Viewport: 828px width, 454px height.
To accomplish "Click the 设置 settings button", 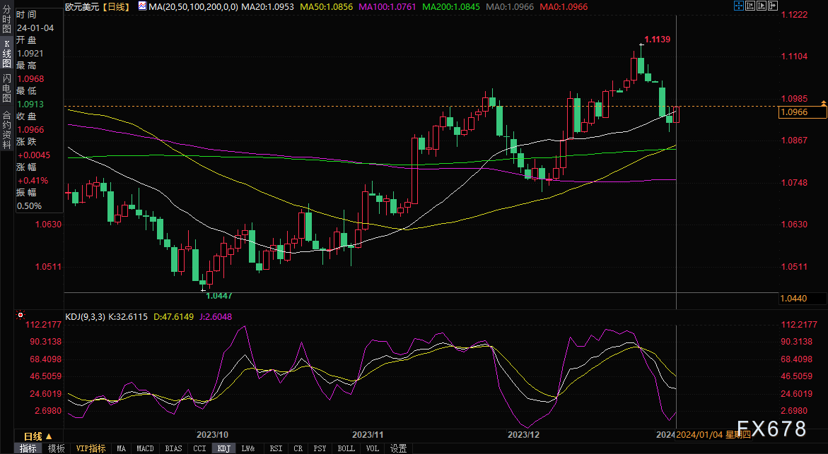I will (399, 448).
